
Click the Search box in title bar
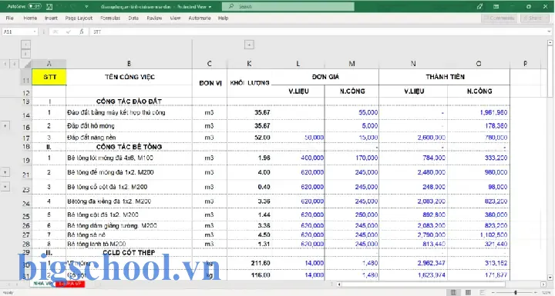pyautogui.click(x=288, y=6)
